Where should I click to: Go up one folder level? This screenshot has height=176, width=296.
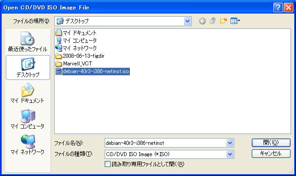click(x=213, y=21)
